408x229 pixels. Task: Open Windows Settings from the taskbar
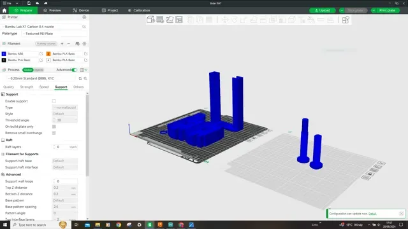coord(139,225)
